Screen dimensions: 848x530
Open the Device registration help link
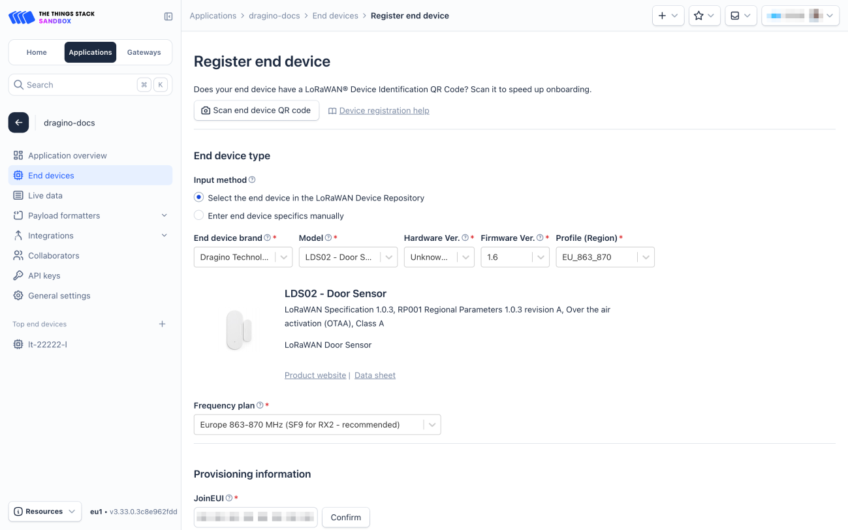coord(384,110)
